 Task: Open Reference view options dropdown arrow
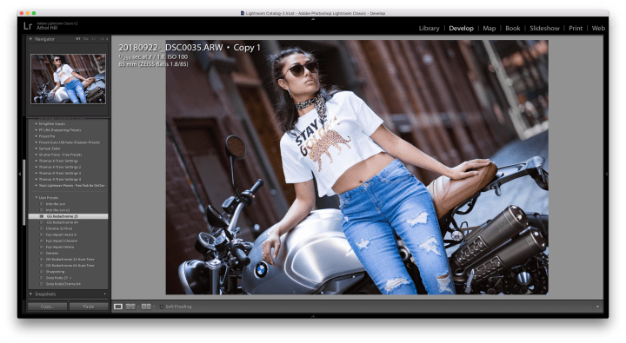tap(154, 307)
